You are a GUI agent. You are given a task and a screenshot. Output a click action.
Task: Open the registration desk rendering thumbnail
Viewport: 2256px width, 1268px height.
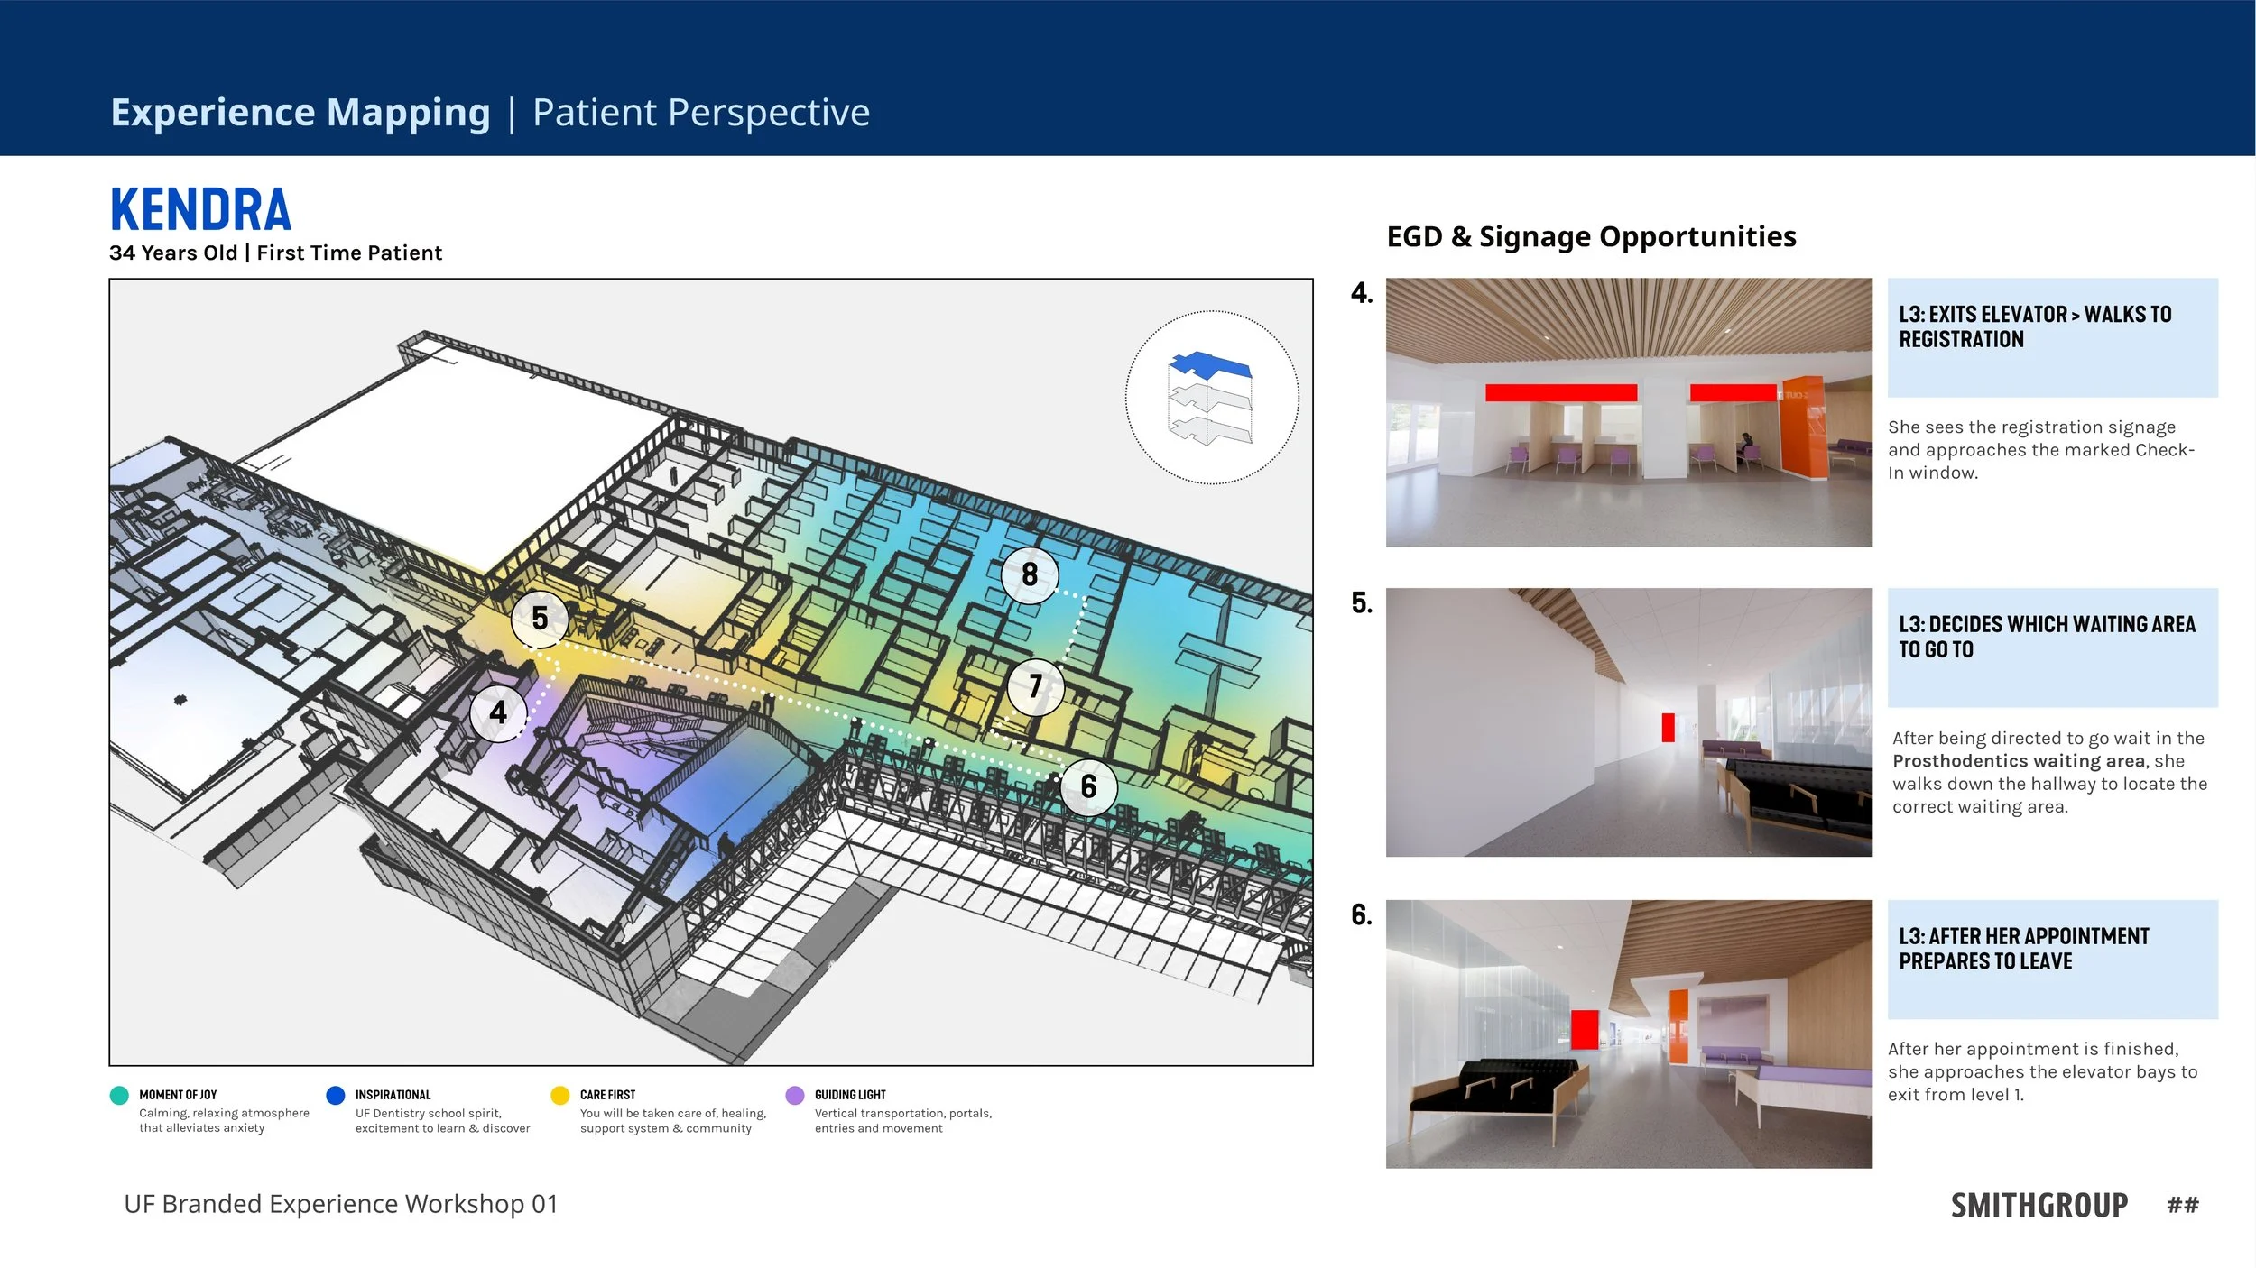click(1629, 412)
